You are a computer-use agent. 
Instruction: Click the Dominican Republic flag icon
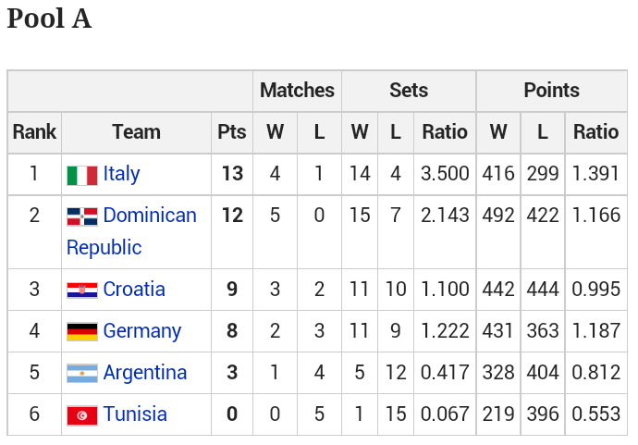(x=82, y=216)
